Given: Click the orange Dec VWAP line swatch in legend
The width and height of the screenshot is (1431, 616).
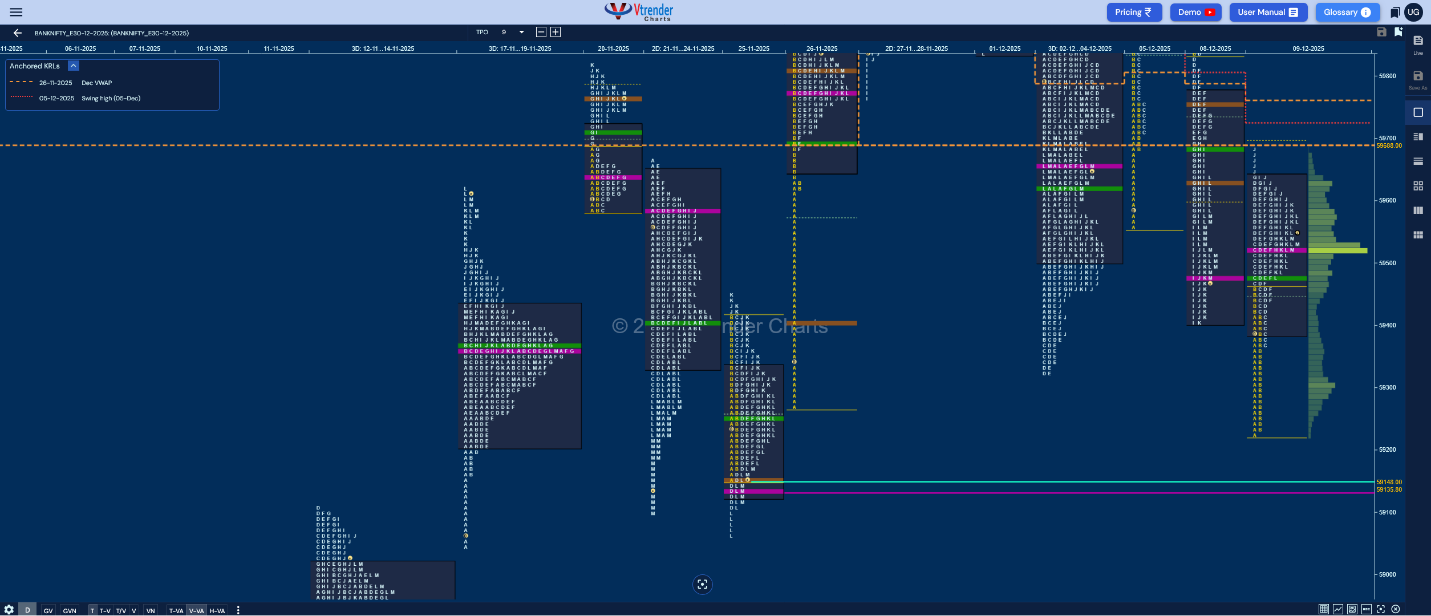Looking at the screenshot, I should (x=21, y=82).
